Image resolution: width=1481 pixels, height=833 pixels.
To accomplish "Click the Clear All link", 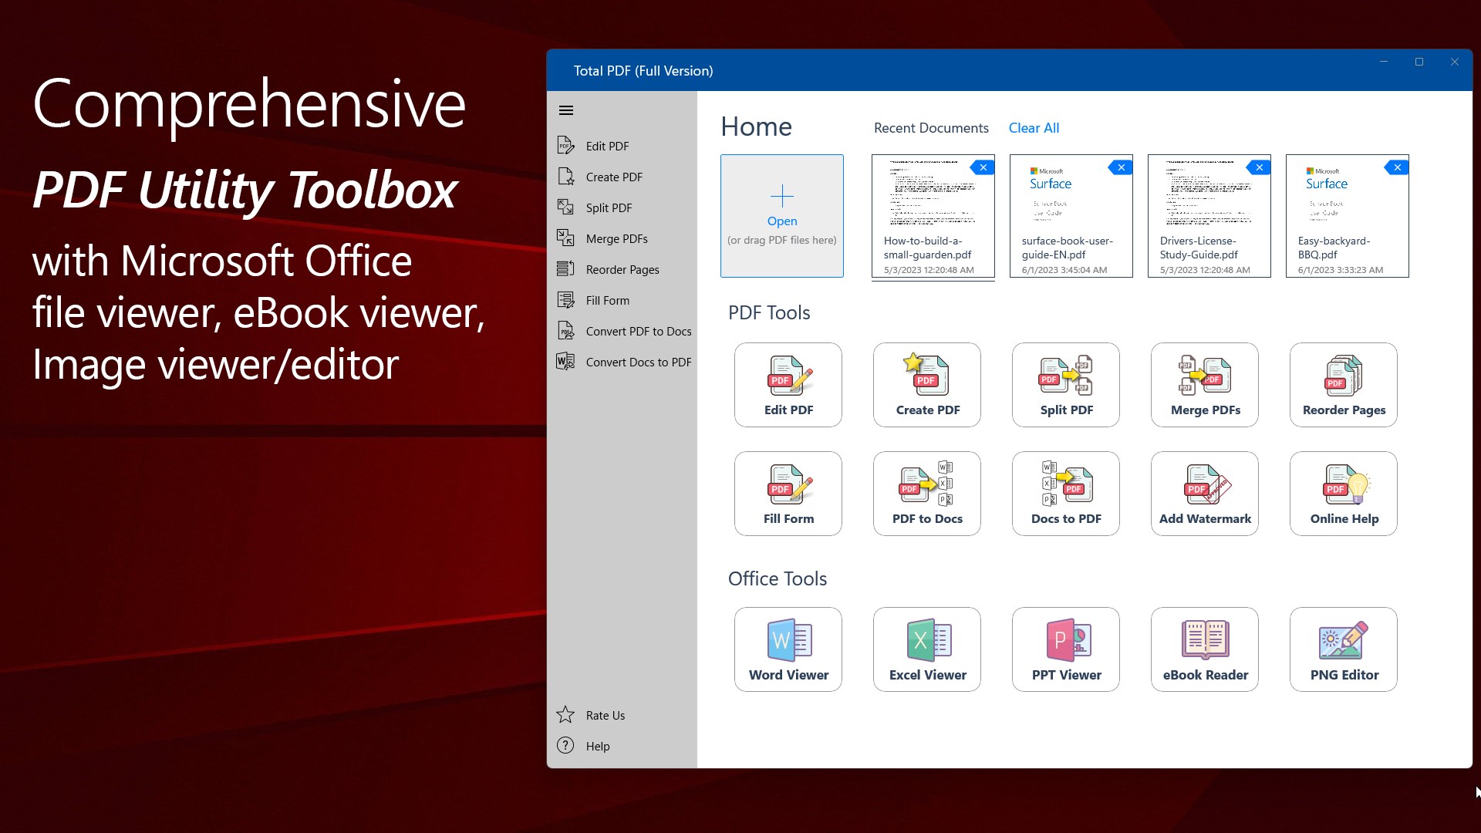I will (x=1034, y=128).
